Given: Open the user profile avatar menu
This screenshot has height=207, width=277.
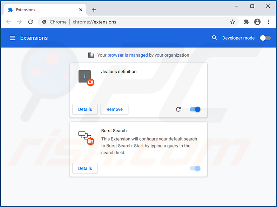Looking at the screenshot, I should [x=257, y=22].
